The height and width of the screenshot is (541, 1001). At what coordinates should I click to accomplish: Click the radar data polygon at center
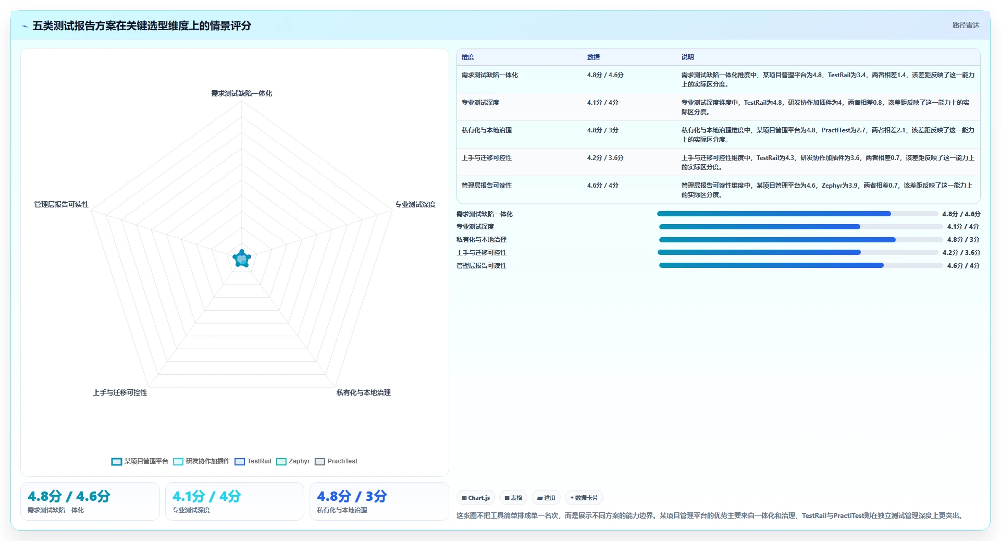click(242, 258)
